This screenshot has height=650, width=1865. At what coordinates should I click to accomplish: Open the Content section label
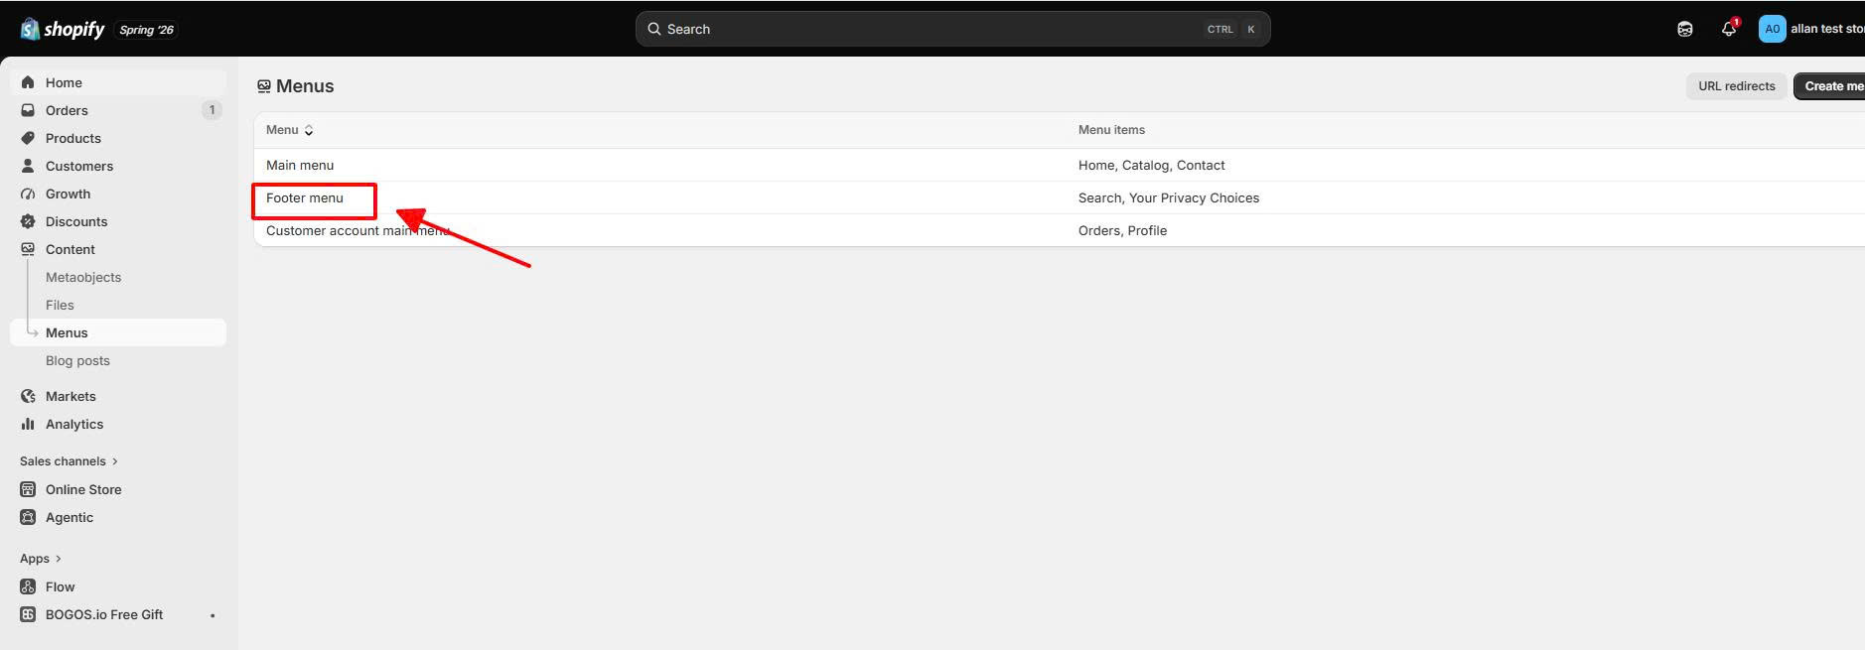(71, 249)
